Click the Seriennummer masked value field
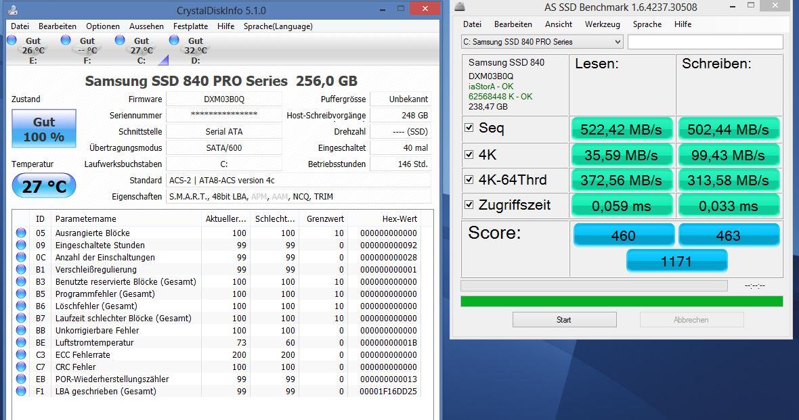 point(224,116)
